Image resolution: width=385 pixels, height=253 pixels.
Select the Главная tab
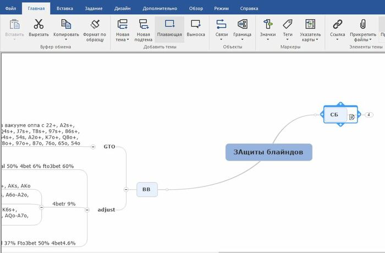click(36, 8)
